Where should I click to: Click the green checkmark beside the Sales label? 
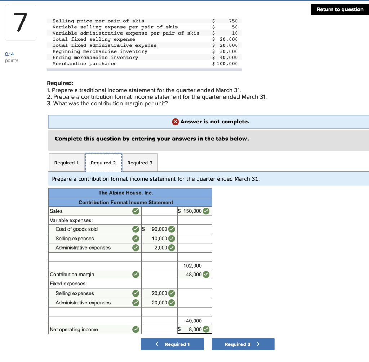point(135,211)
